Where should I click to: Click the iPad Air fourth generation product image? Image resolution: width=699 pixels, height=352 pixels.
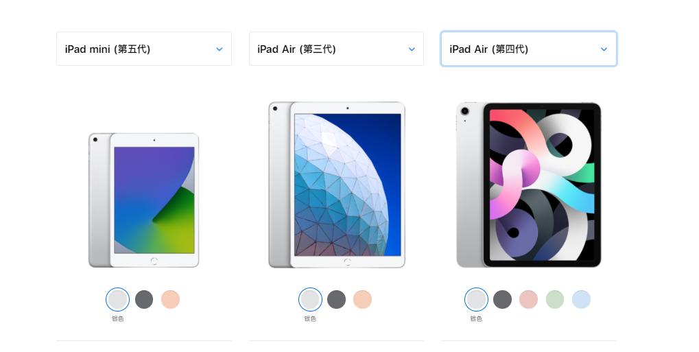[x=529, y=185]
